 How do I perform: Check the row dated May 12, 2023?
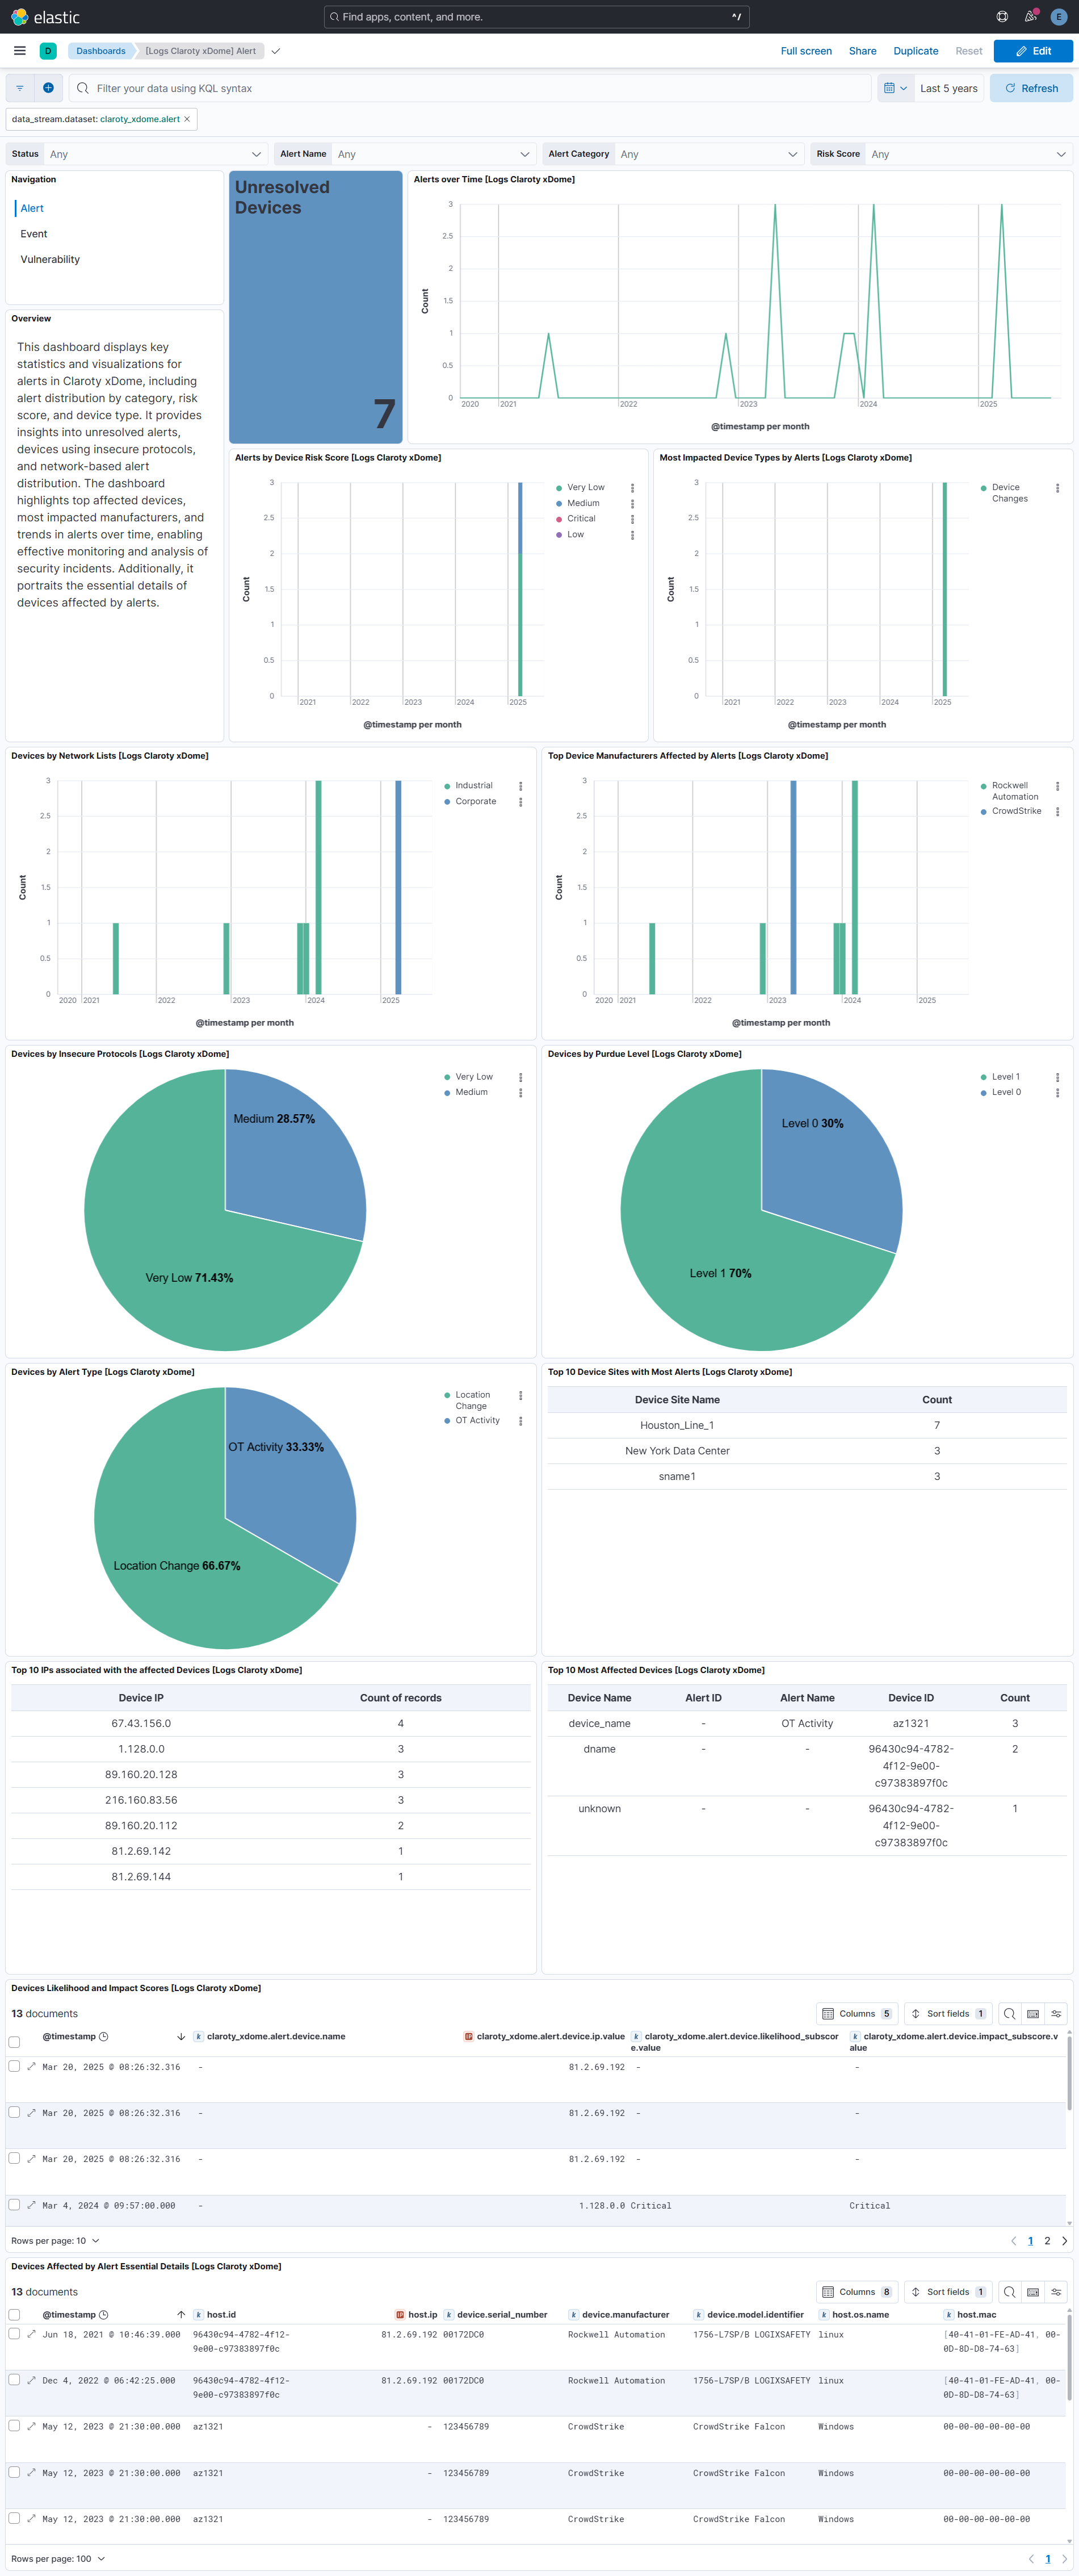(14, 2426)
